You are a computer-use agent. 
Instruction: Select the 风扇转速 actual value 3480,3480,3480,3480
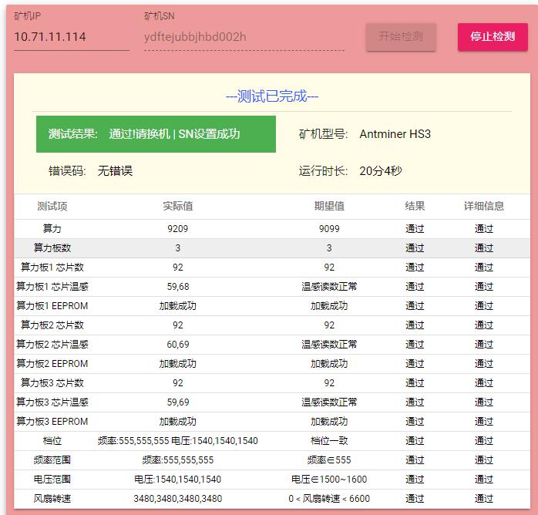[178, 499]
